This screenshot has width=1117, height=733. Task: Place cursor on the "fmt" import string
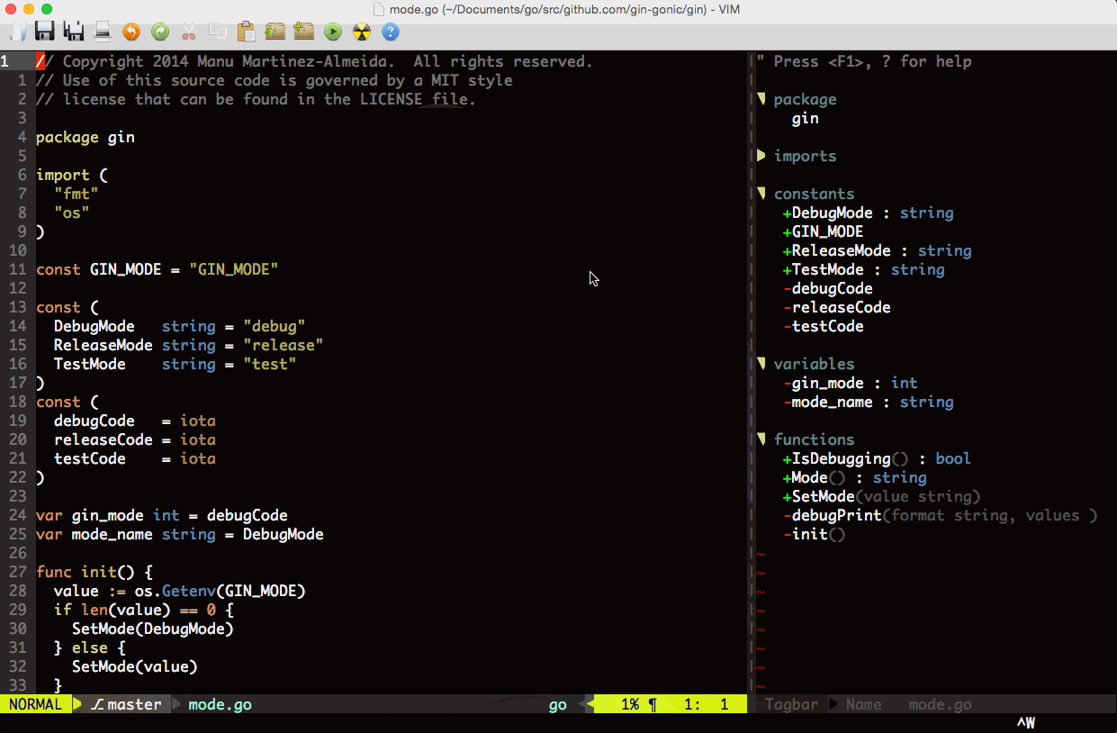point(77,194)
